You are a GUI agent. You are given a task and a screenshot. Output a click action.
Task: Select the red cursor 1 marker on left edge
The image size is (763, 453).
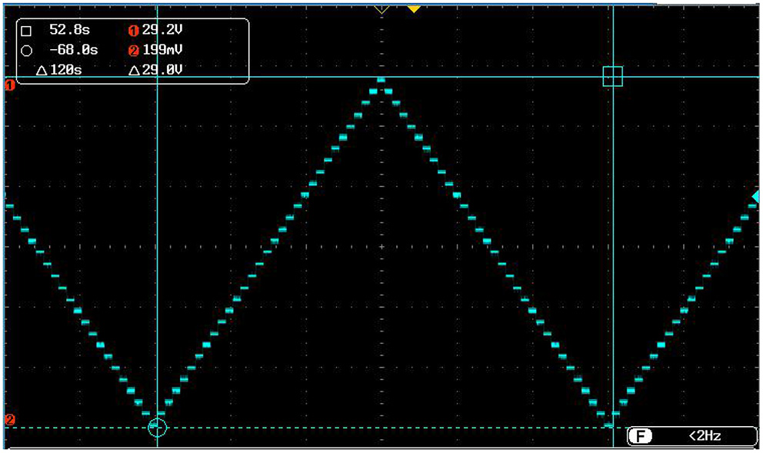coord(10,86)
